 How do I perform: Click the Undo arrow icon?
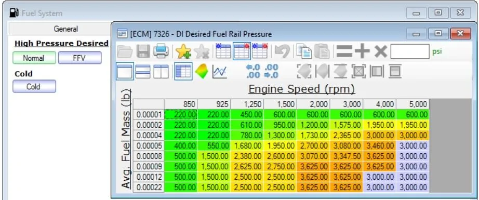coord(282,51)
